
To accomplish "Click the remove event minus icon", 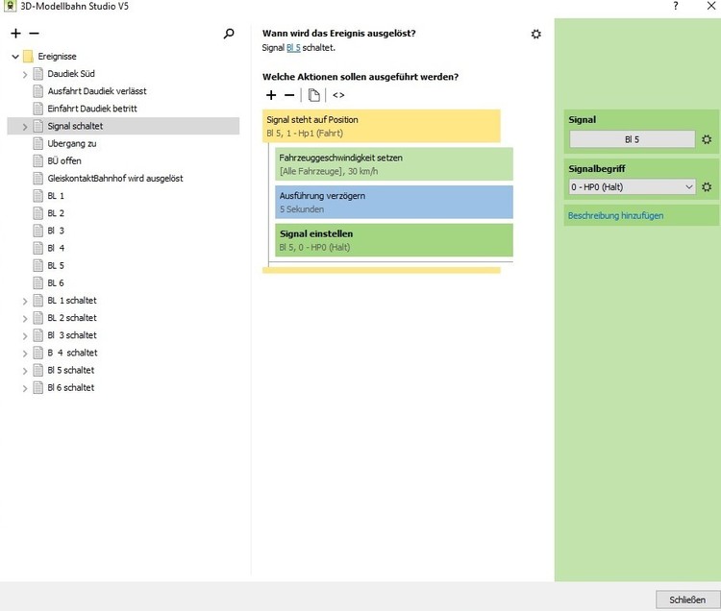I will [34, 34].
